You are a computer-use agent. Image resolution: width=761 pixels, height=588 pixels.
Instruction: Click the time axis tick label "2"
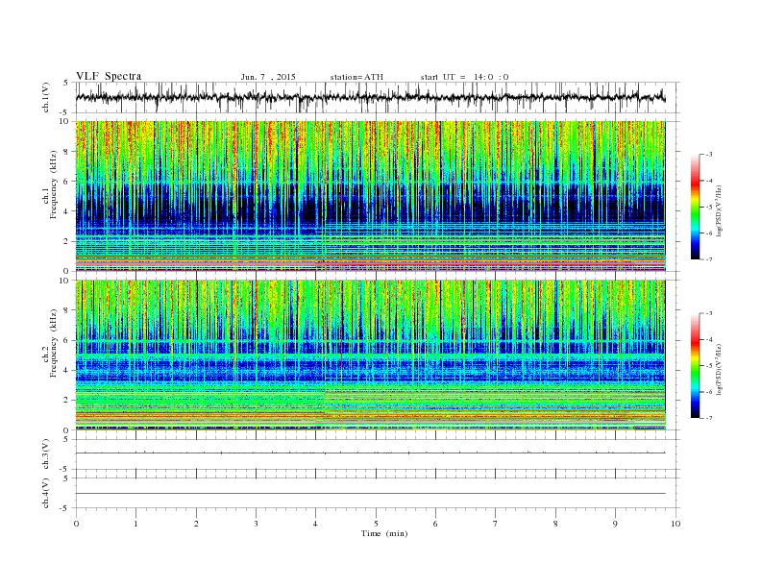pyautogui.click(x=196, y=524)
